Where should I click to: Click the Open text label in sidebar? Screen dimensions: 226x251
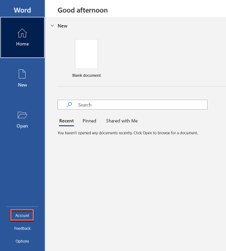pyautogui.click(x=22, y=126)
